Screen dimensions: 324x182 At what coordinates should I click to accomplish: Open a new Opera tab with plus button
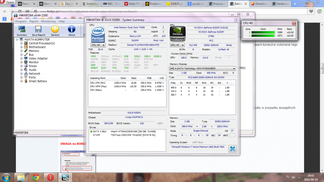point(295,4)
